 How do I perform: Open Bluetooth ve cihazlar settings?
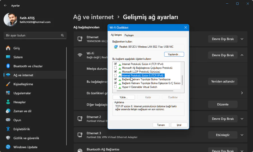pyautogui.click(x=35, y=66)
